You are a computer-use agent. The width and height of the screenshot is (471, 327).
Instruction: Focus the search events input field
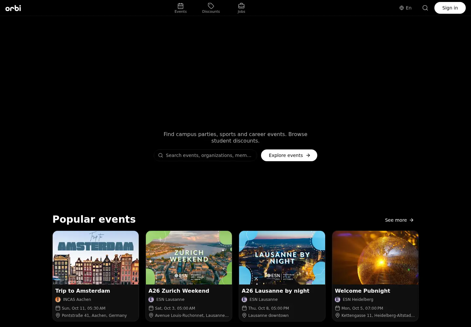coord(205,155)
